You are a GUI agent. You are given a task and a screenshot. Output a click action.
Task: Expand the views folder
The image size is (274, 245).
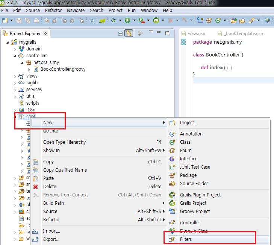click(15, 76)
